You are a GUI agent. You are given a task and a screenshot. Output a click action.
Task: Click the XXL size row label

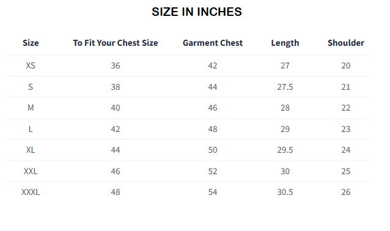click(x=31, y=171)
